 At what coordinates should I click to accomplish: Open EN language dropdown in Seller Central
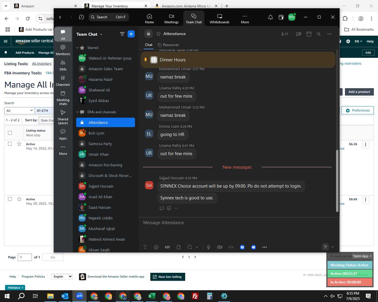[358, 41]
